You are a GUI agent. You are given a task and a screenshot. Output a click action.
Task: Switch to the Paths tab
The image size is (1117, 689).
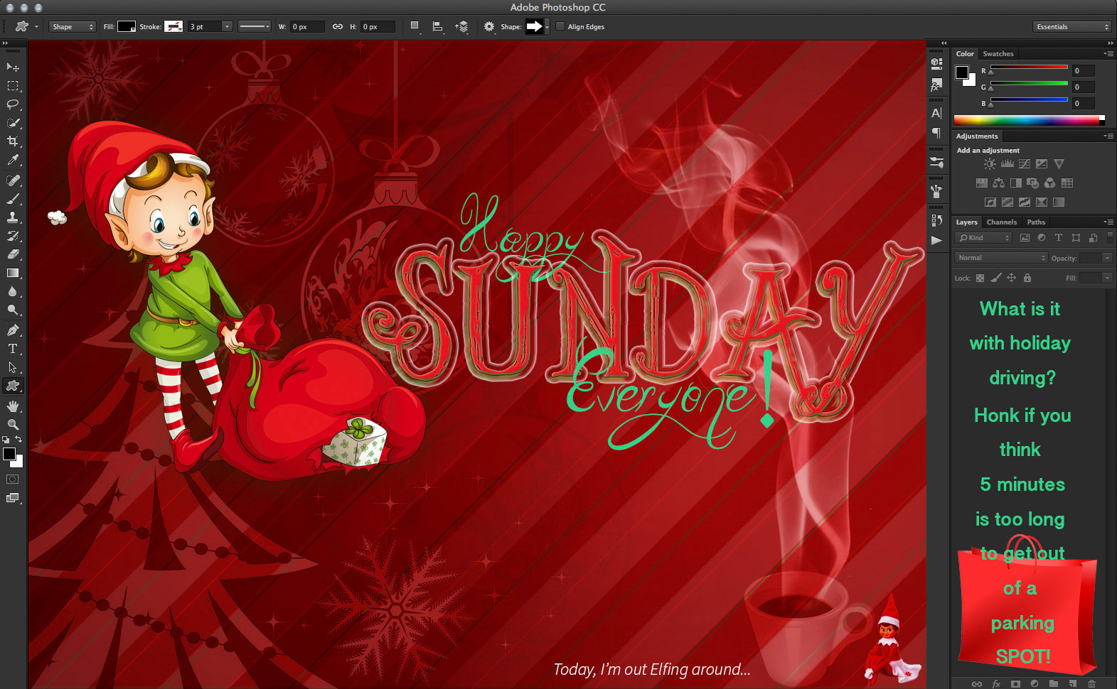click(1036, 222)
